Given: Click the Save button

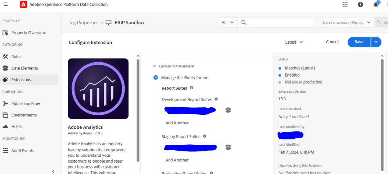Looking at the screenshot, I should (359, 42).
